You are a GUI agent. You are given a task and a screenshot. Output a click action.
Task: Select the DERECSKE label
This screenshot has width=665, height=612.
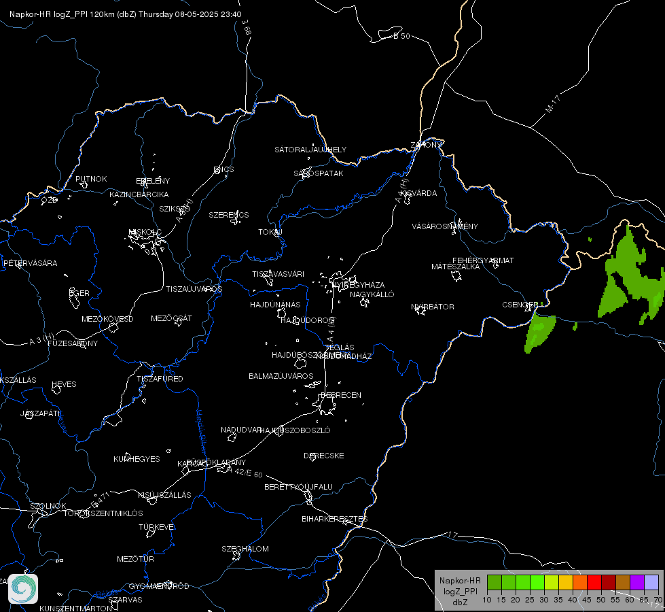coord(323,456)
